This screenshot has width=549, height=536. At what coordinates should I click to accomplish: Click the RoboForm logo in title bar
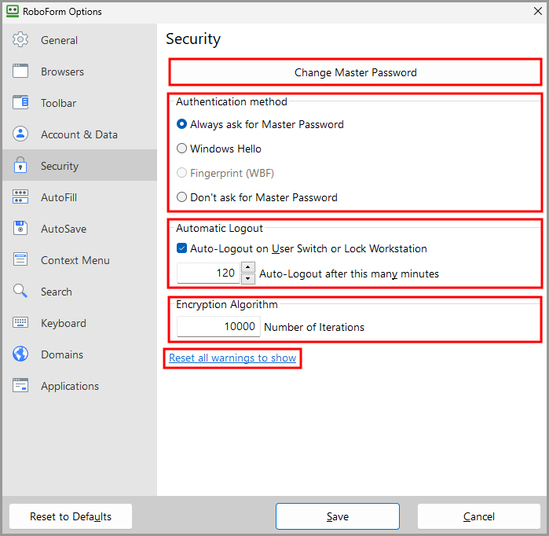point(13,11)
